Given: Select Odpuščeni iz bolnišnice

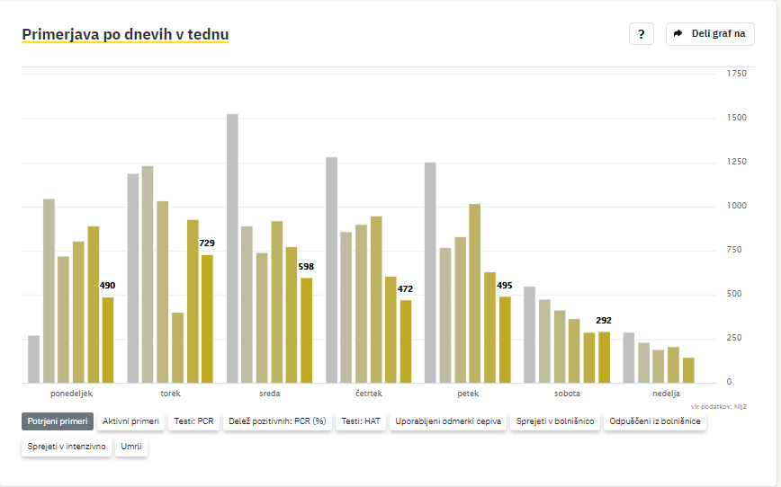Looking at the screenshot, I should coord(654,421).
